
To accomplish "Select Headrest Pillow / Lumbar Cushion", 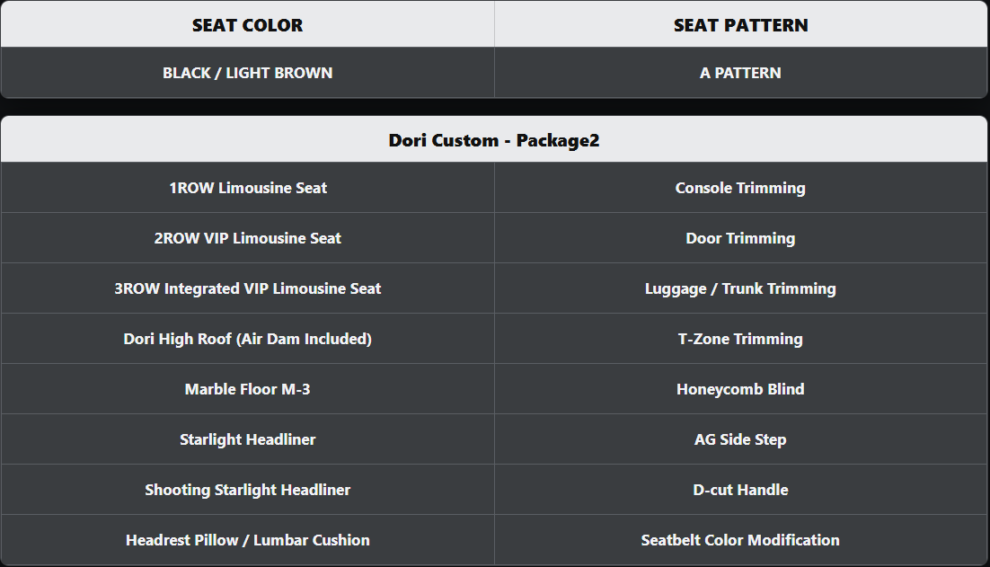I will (x=247, y=540).
